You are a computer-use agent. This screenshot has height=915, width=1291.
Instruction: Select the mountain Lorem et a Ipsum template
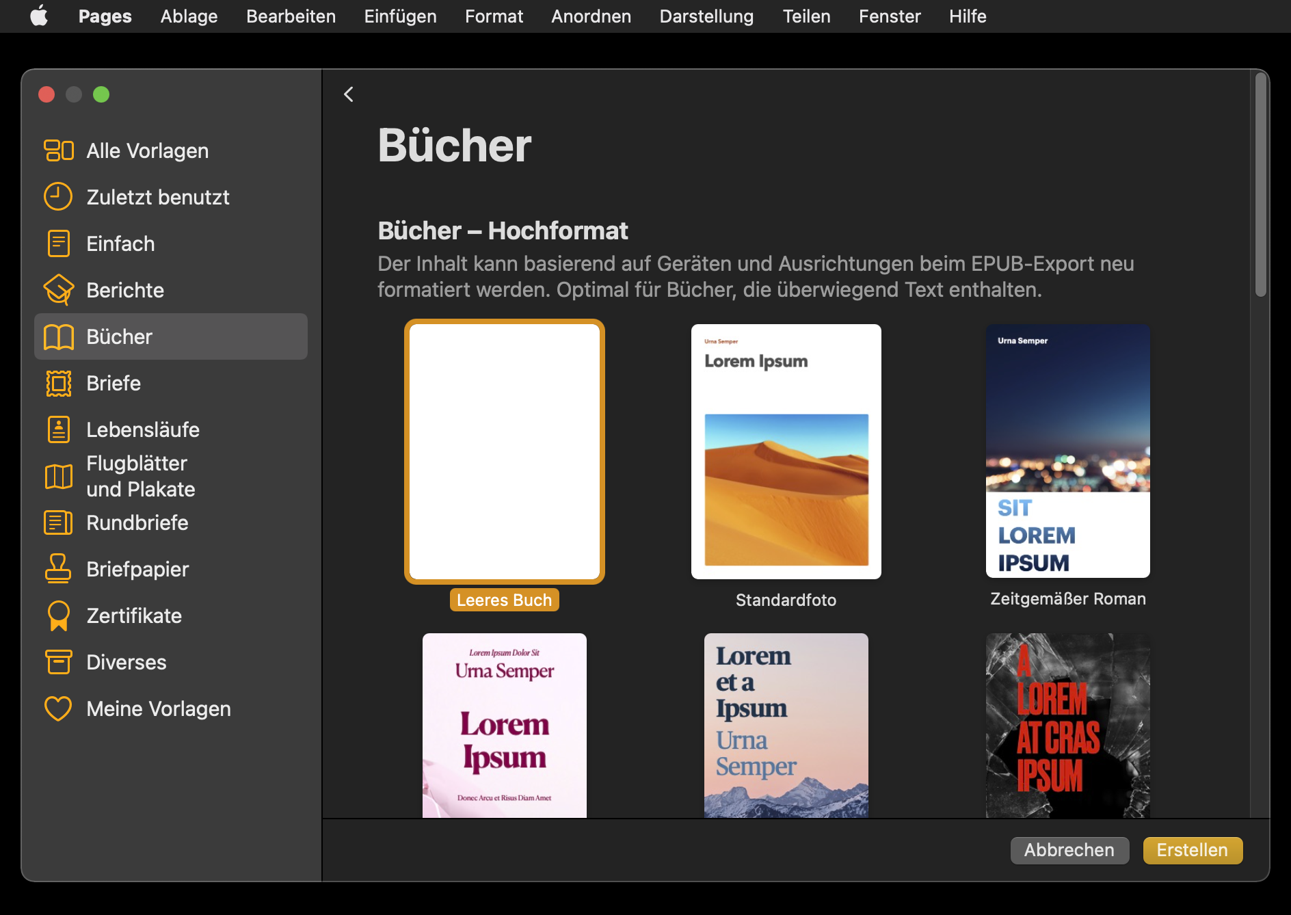tap(786, 725)
